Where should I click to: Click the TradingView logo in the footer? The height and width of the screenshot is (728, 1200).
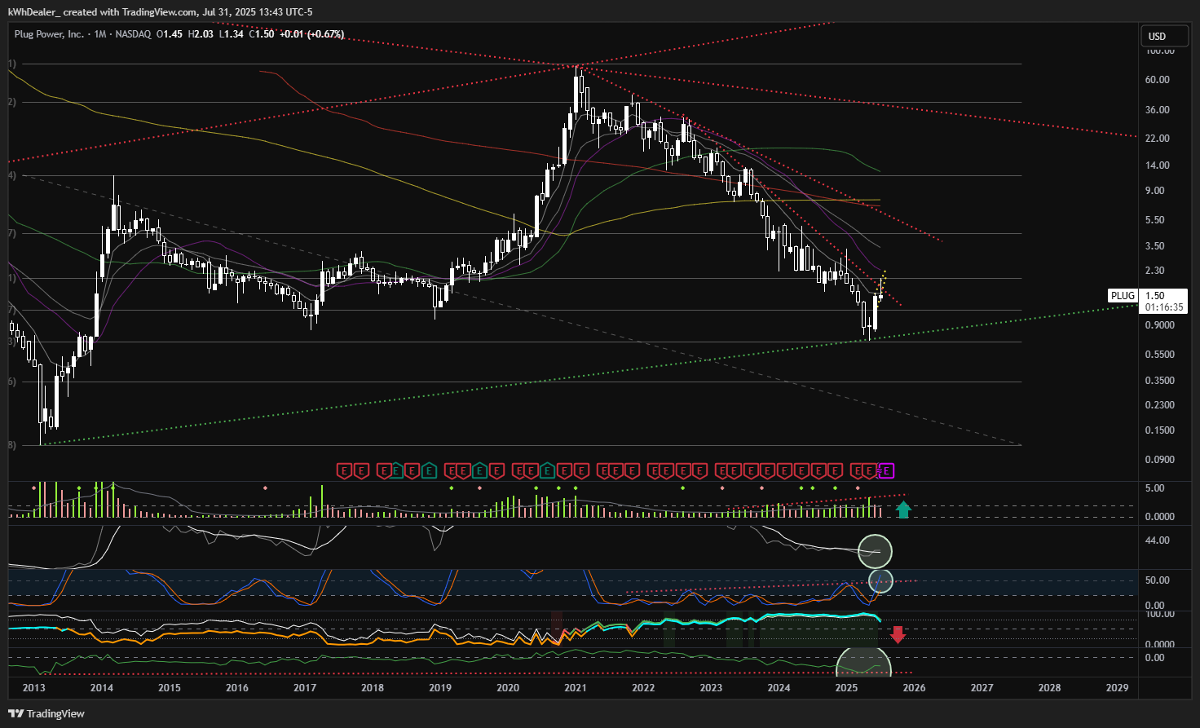pyautogui.click(x=46, y=713)
